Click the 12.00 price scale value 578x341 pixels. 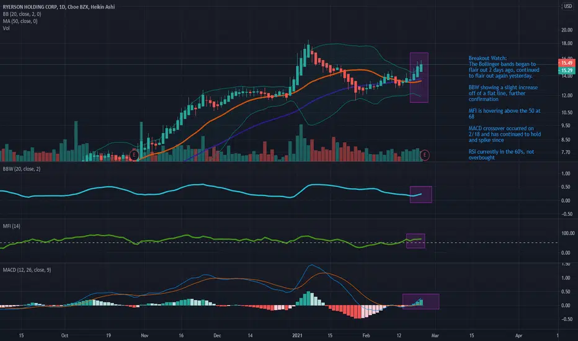click(x=567, y=95)
